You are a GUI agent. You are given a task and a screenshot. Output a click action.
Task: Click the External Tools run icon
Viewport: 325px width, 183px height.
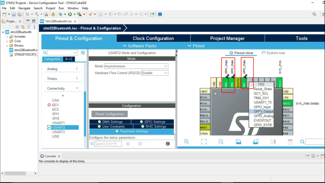[79, 14]
